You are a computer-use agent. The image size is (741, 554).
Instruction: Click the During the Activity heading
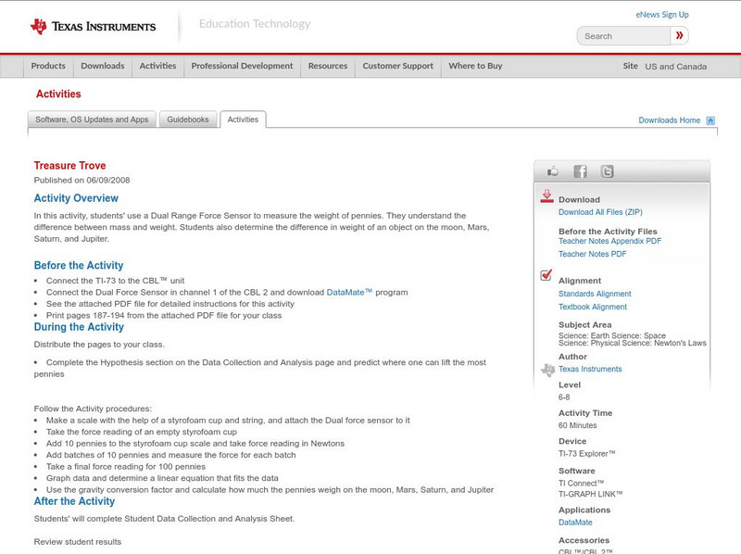pos(79,327)
